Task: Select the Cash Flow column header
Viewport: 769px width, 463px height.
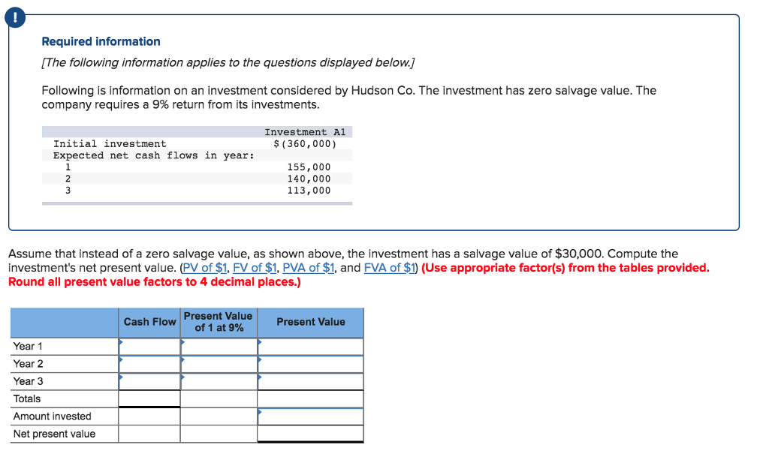Action: click(149, 321)
